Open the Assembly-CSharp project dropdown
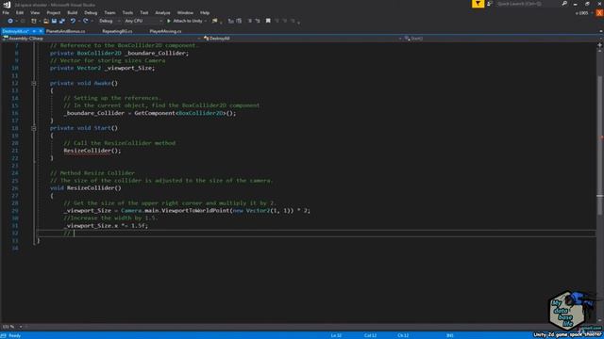 [x=102, y=39]
